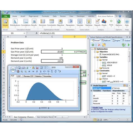Viewport: 133px width, 133px height.
Task: Open Decisions in the Optimization Model group
Action: [43, 23]
